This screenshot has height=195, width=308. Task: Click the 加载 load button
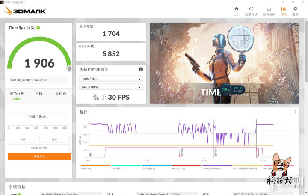click(x=23, y=139)
